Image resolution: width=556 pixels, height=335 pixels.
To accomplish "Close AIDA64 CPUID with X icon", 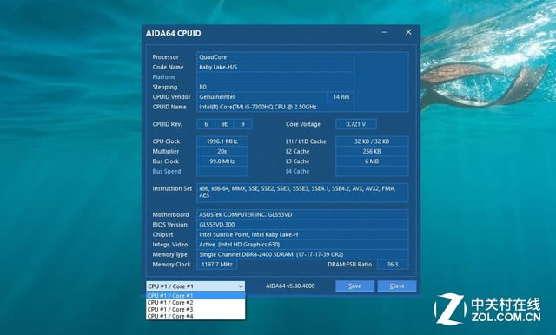I will pos(408,32).
